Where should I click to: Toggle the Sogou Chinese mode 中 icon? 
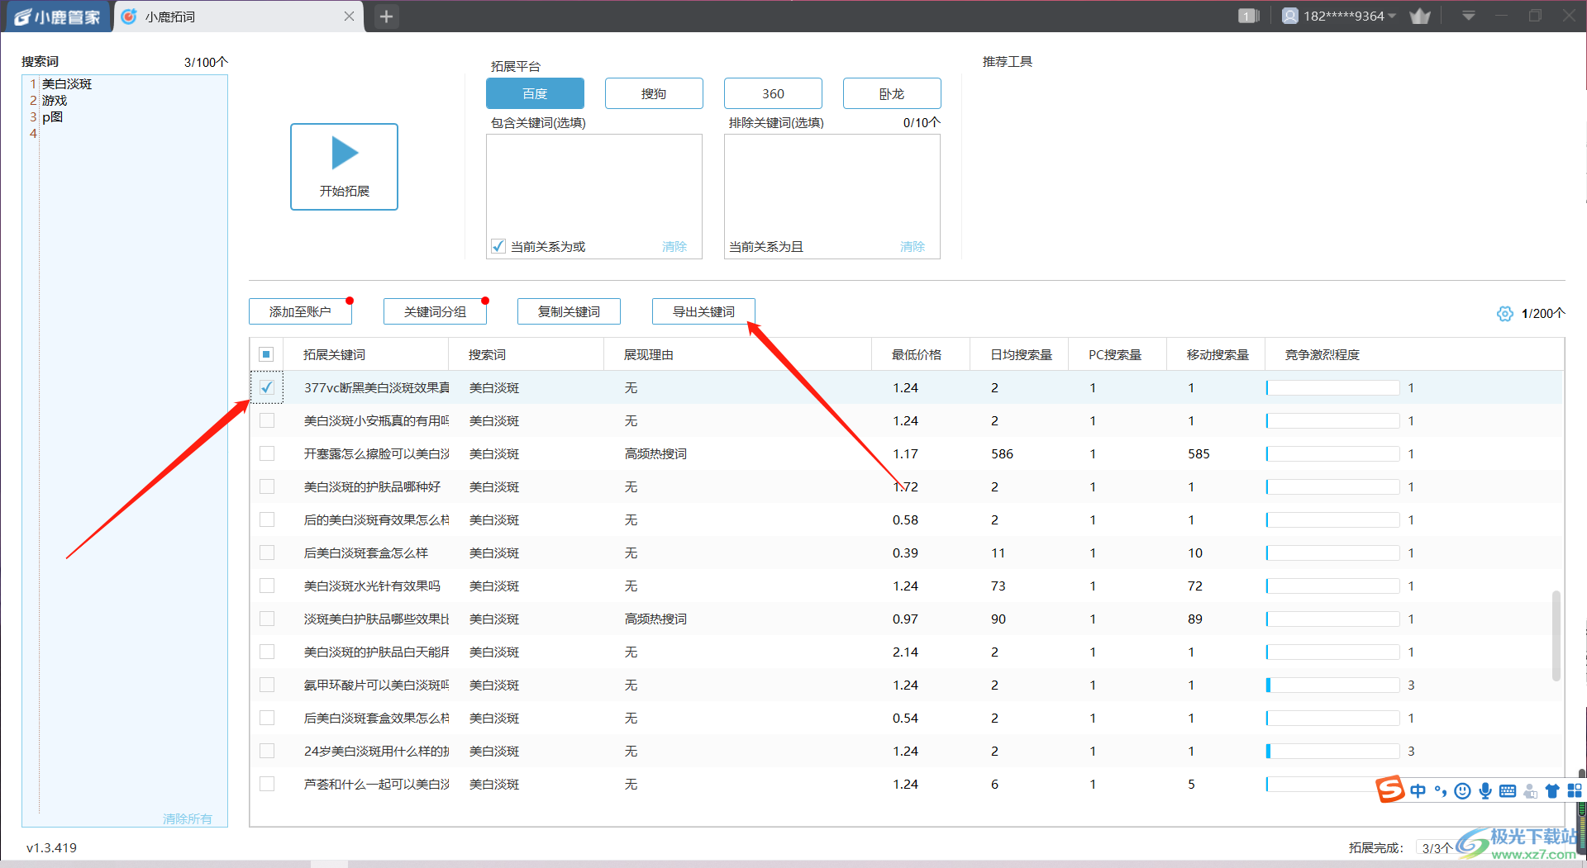pyautogui.click(x=1418, y=790)
